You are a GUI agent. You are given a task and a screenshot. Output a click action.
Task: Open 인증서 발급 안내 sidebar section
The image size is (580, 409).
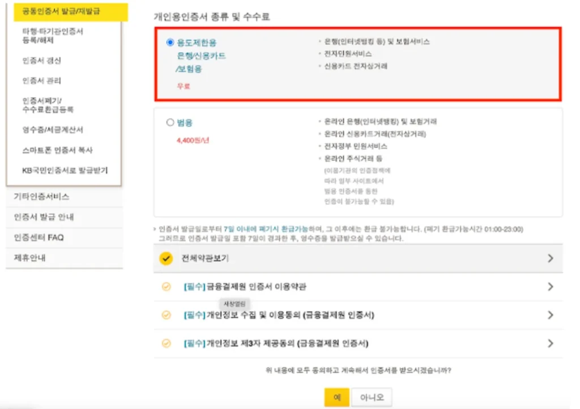[x=65, y=217]
